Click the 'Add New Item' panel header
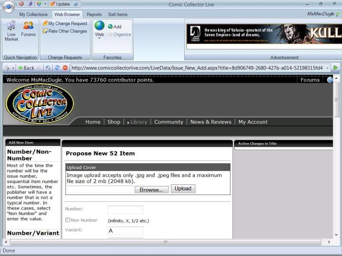 click(33, 143)
